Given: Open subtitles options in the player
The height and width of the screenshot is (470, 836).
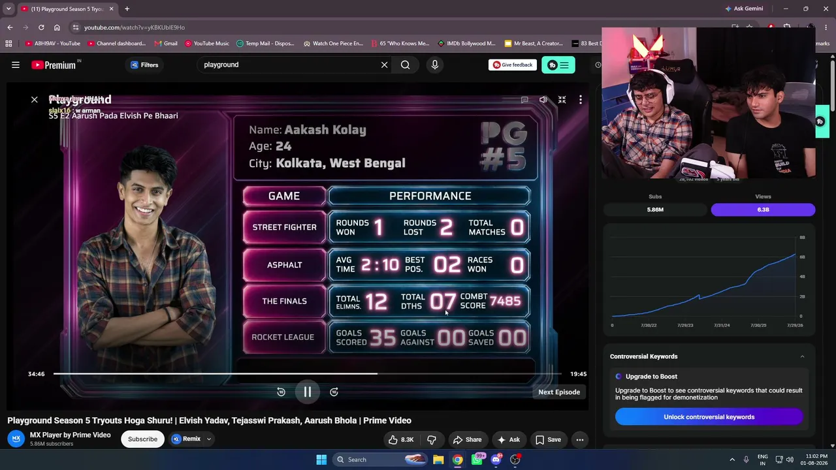Looking at the screenshot, I should pos(524,100).
